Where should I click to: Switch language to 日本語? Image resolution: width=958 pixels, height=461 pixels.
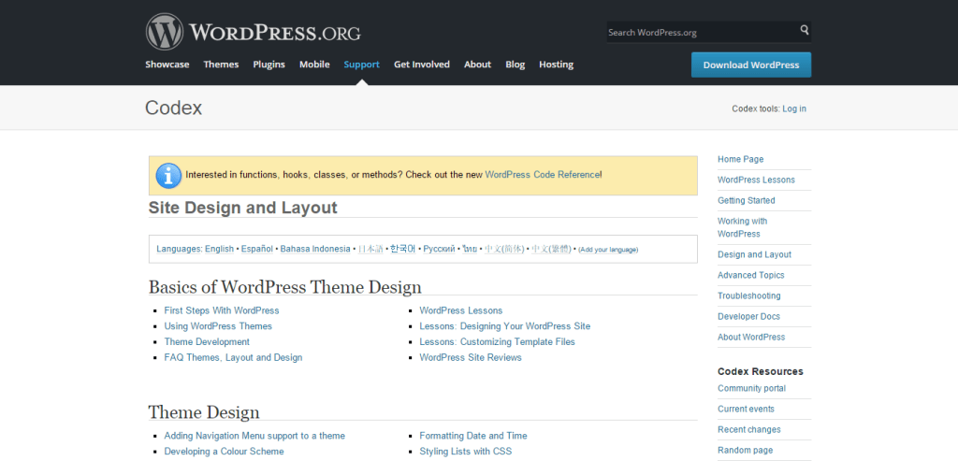[370, 249]
